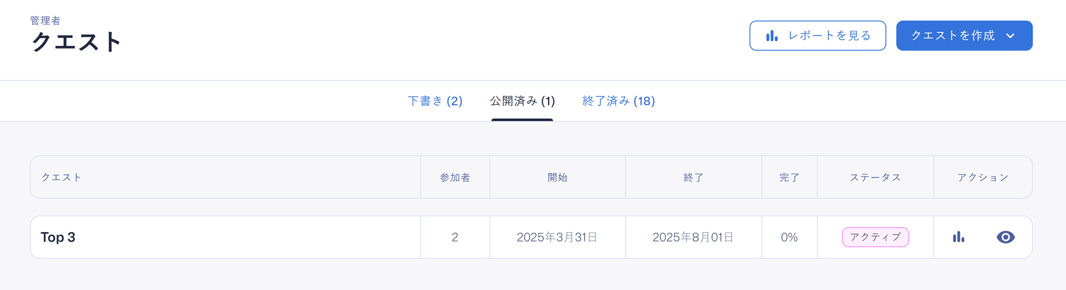Click the 完了 column header
1066x290 pixels.
(x=789, y=177)
